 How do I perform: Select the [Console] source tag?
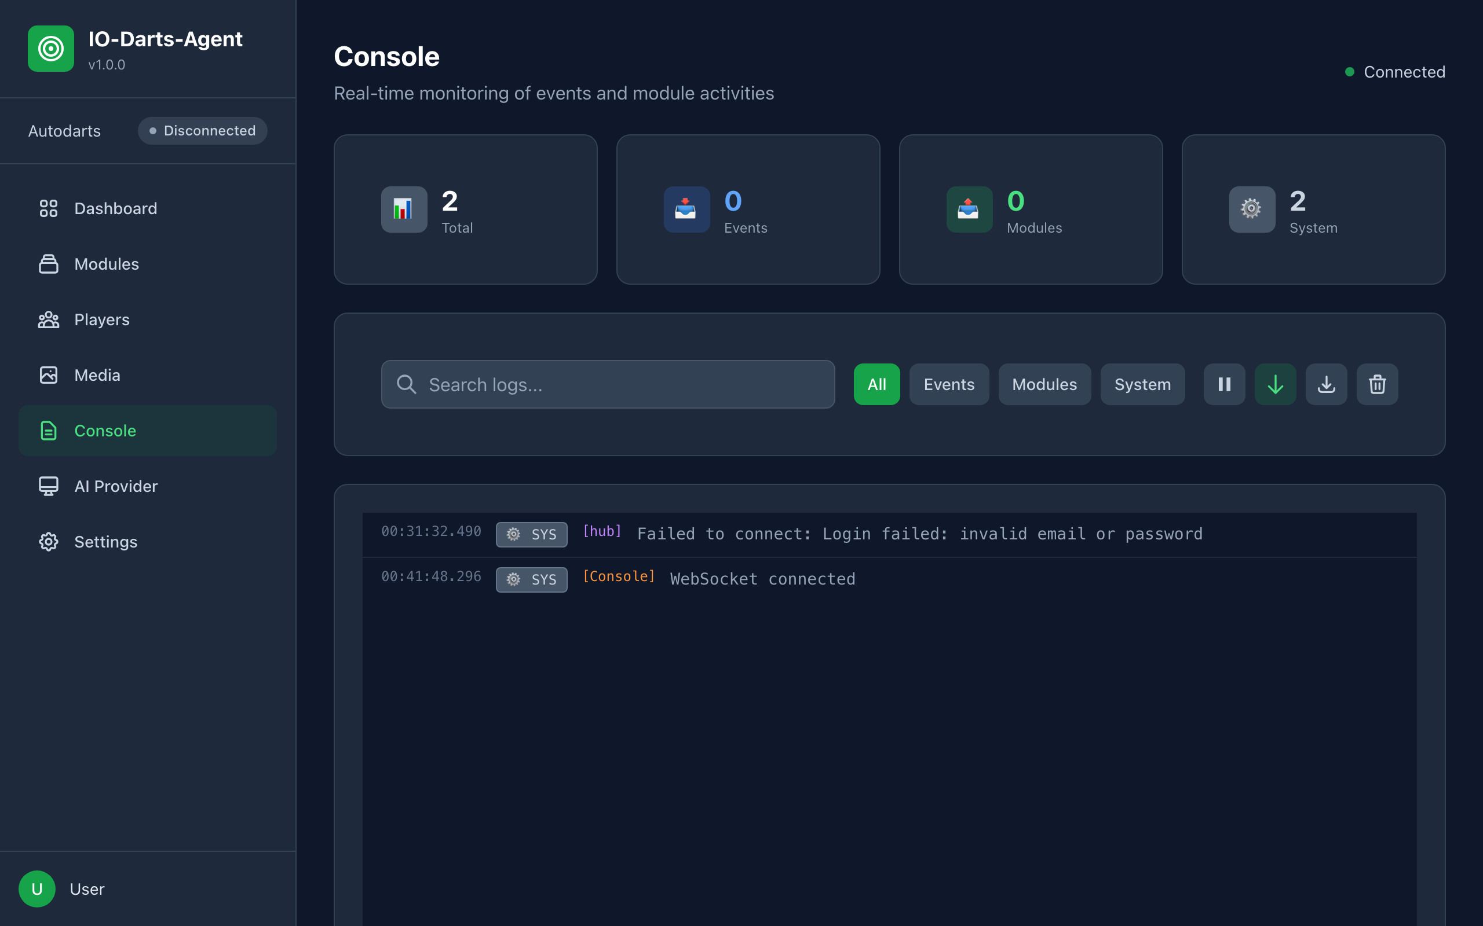[618, 576]
